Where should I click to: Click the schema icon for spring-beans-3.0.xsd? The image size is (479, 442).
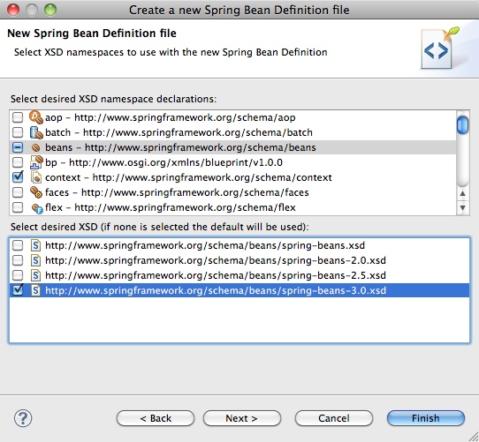[x=35, y=290]
